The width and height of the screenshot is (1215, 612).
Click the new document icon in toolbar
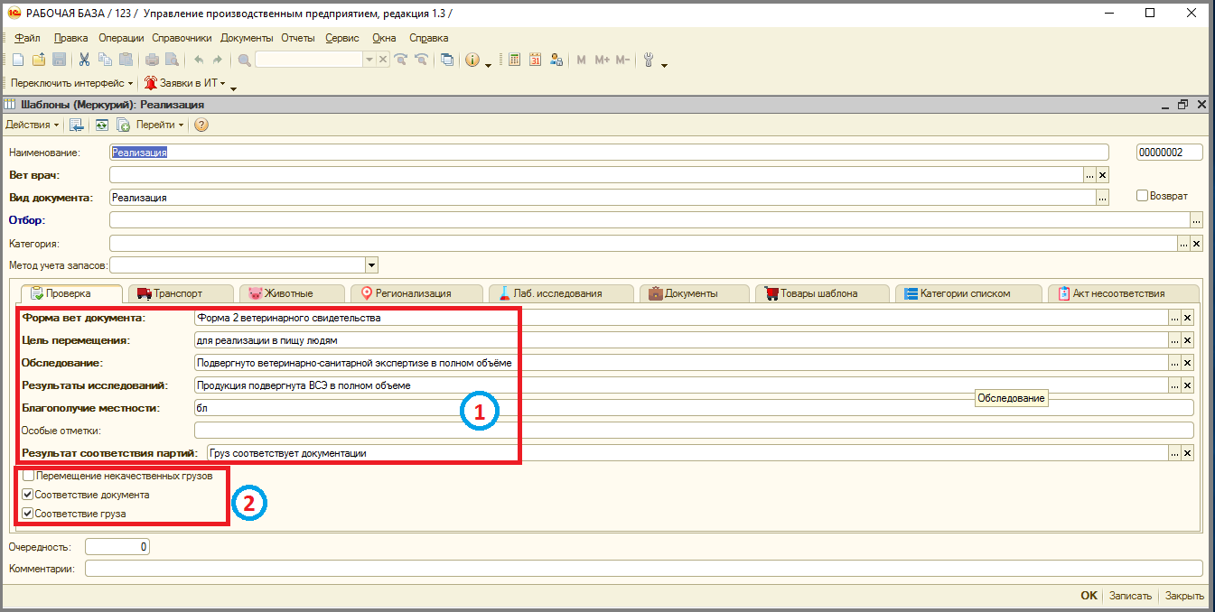click(18, 60)
